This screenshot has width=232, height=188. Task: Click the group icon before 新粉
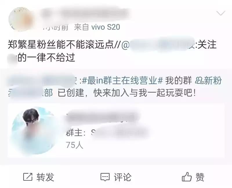pyautogui.click(x=199, y=81)
